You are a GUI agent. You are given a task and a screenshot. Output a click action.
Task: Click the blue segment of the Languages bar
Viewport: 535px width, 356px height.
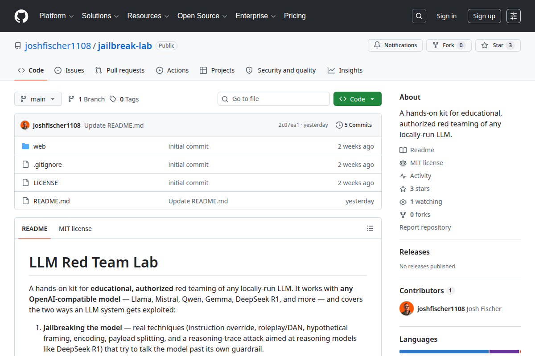444,352
